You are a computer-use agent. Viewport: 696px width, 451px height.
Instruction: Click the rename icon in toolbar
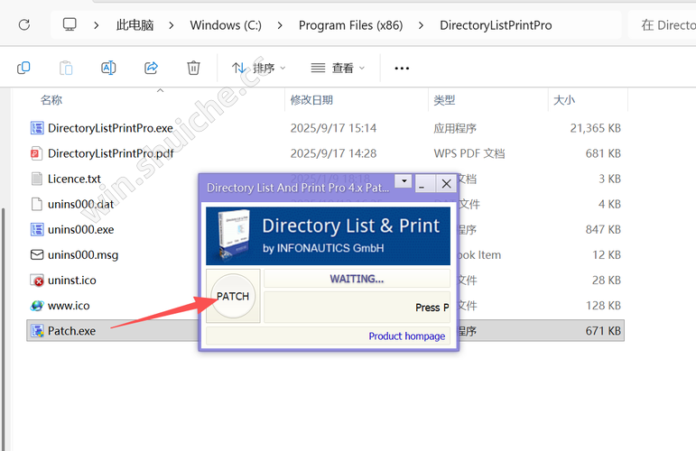[108, 68]
